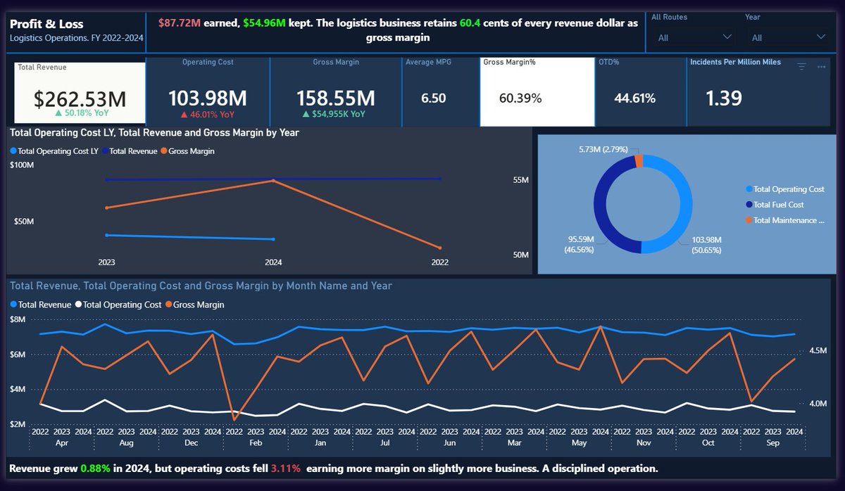This screenshot has height=491, width=845.
Task: Select the Total Revenue $262.53M card
Action: click(x=80, y=92)
